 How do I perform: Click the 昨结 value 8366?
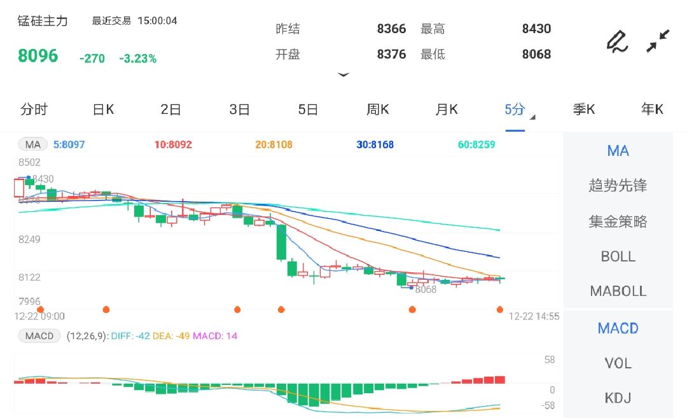click(x=391, y=29)
